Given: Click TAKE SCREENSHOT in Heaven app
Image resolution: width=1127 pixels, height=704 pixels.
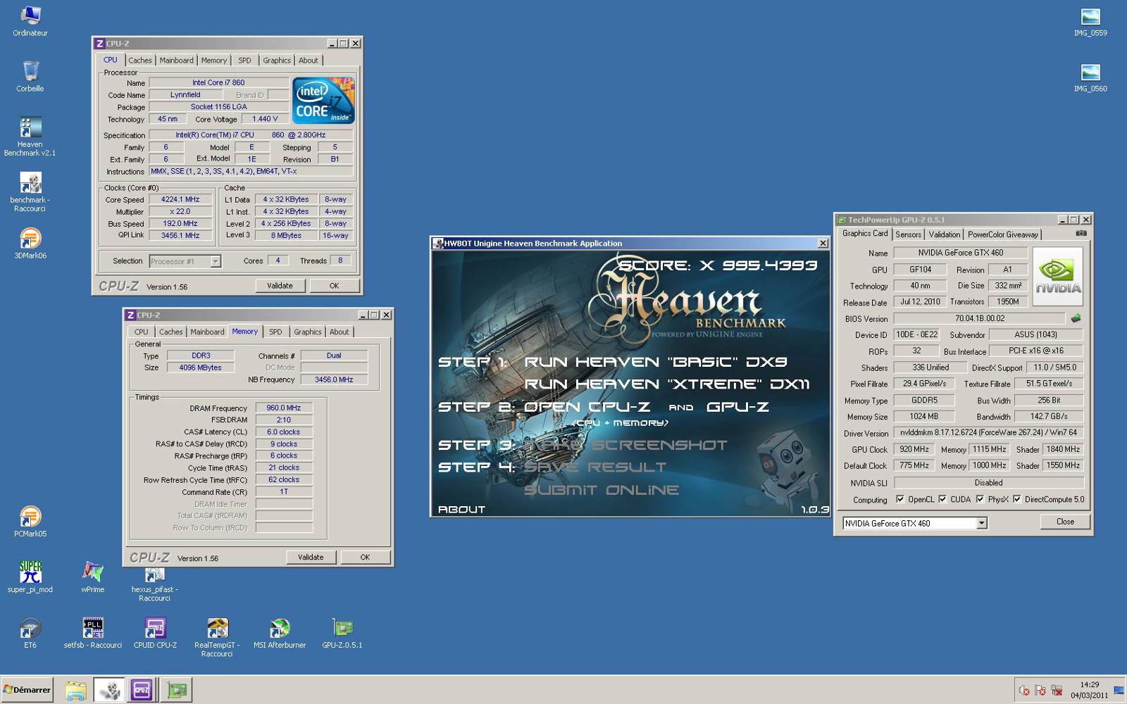Looking at the screenshot, I should point(627,445).
